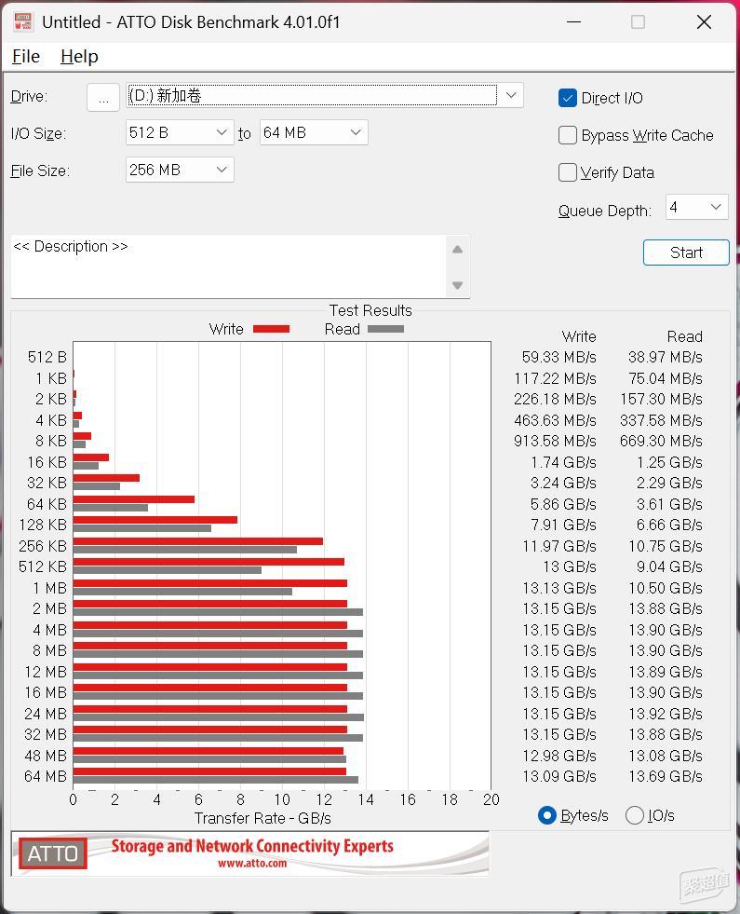Image resolution: width=740 pixels, height=914 pixels.
Task: Open the 64 MB maximum I/O size dropdown
Action: [x=314, y=133]
